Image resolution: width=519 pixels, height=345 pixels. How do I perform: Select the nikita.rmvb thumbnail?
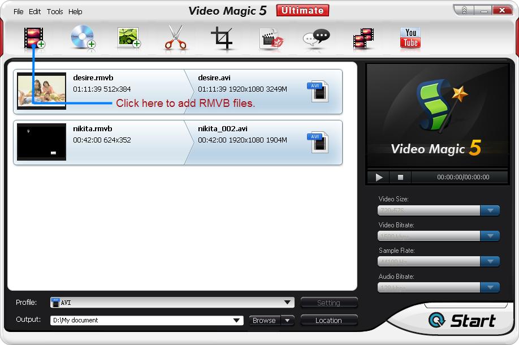tap(41, 142)
